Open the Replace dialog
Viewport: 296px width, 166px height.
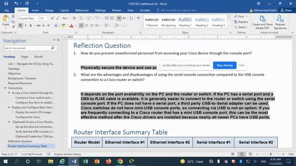(241, 22)
